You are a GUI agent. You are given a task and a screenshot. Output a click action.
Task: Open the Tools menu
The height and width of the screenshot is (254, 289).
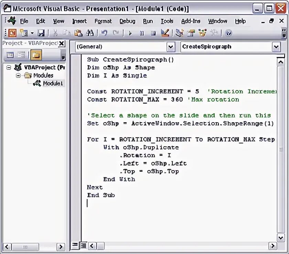click(167, 21)
